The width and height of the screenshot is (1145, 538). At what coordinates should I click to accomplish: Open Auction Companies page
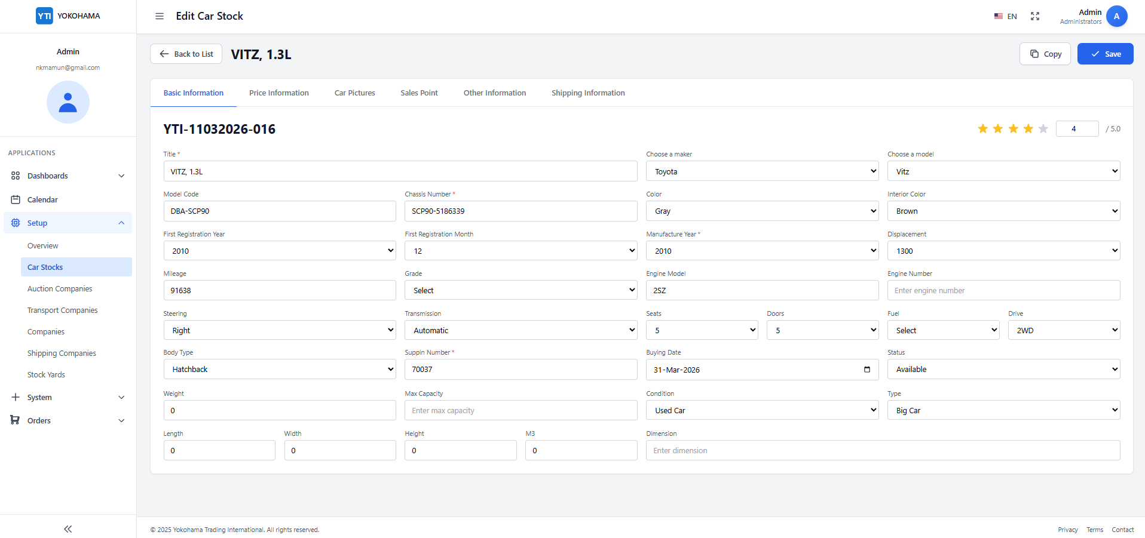pyautogui.click(x=60, y=288)
